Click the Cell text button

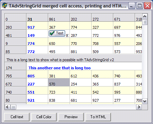pyautogui.click(x=17, y=117)
